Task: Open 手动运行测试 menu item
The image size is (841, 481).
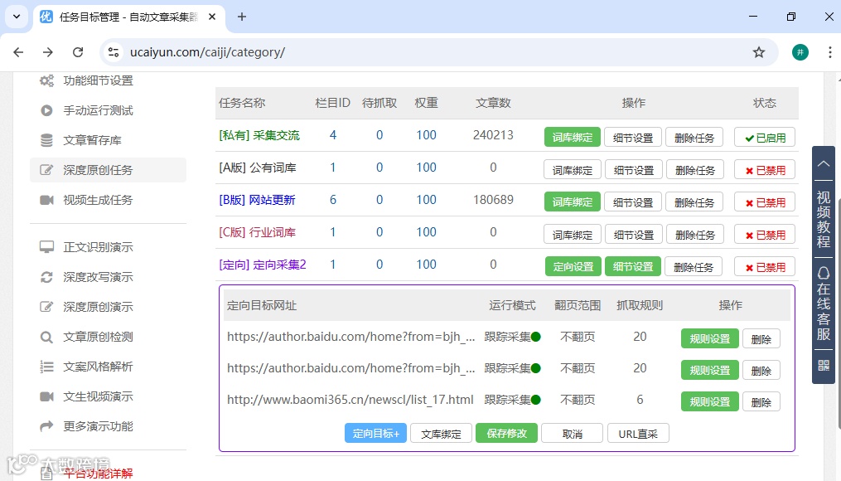Action: tap(98, 110)
